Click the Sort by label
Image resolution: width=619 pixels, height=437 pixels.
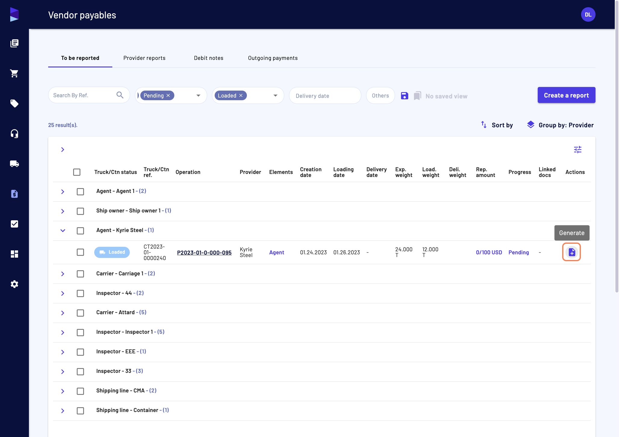tap(502, 125)
